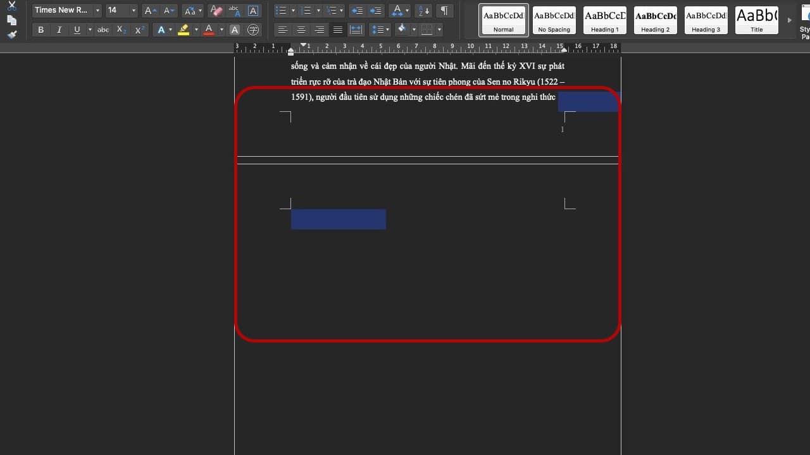Open the font name dropdown arrow
Screen dimensions: 810x455
point(97,11)
